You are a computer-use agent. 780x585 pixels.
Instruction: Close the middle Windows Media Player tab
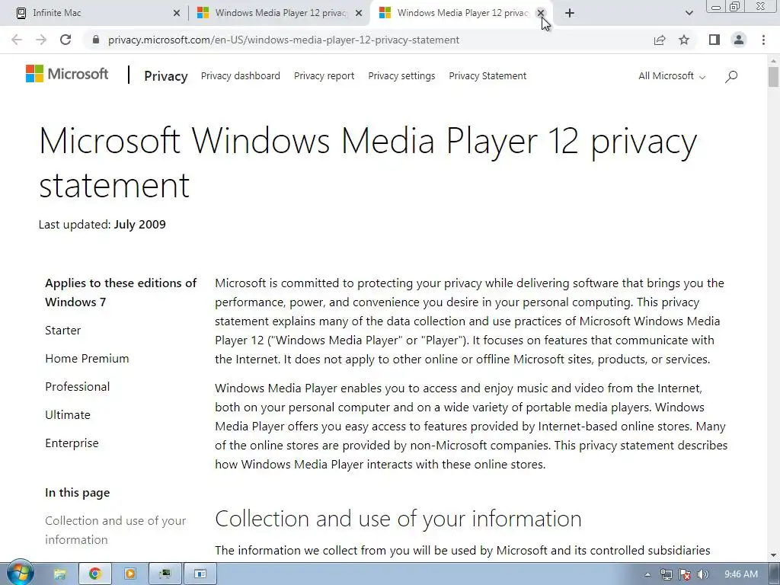359,13
